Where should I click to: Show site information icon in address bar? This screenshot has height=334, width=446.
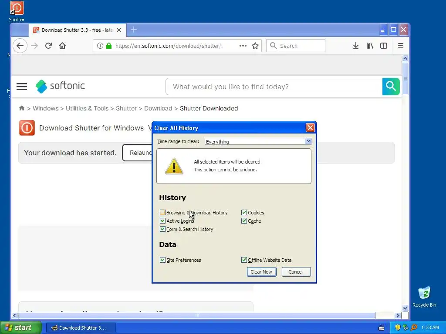click(100, 46)
